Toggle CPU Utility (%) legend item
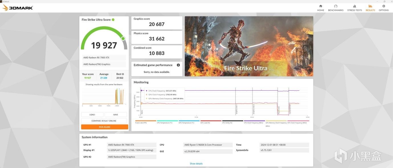The width and height of the screenshot is (393, 168). click(x=233, y=122)
